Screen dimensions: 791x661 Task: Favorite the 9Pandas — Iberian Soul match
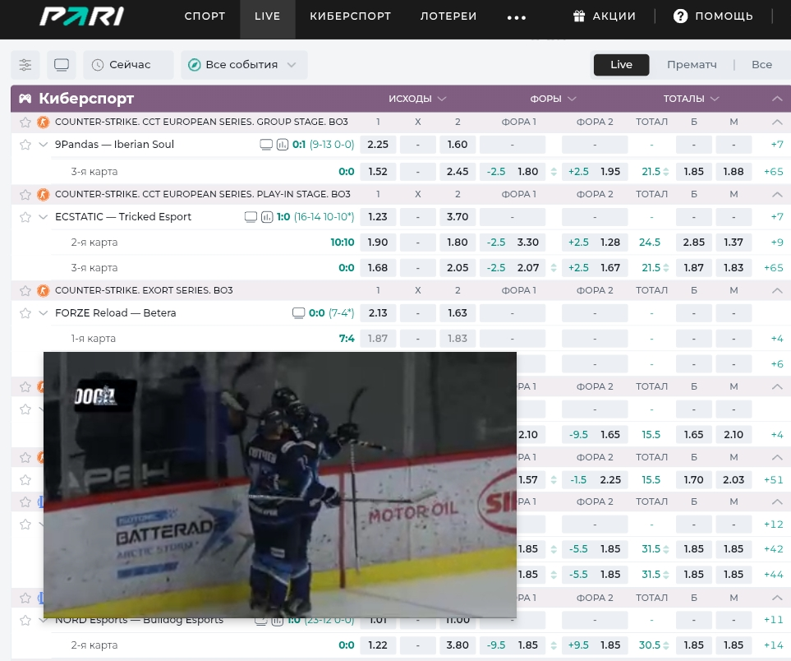(x=25, y=145)
